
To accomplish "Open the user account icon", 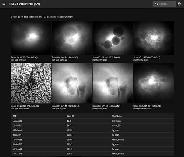I will point(179,4).
